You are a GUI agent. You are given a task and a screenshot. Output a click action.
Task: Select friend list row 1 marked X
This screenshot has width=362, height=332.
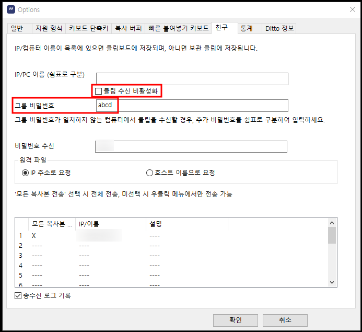tap(171, 236)
